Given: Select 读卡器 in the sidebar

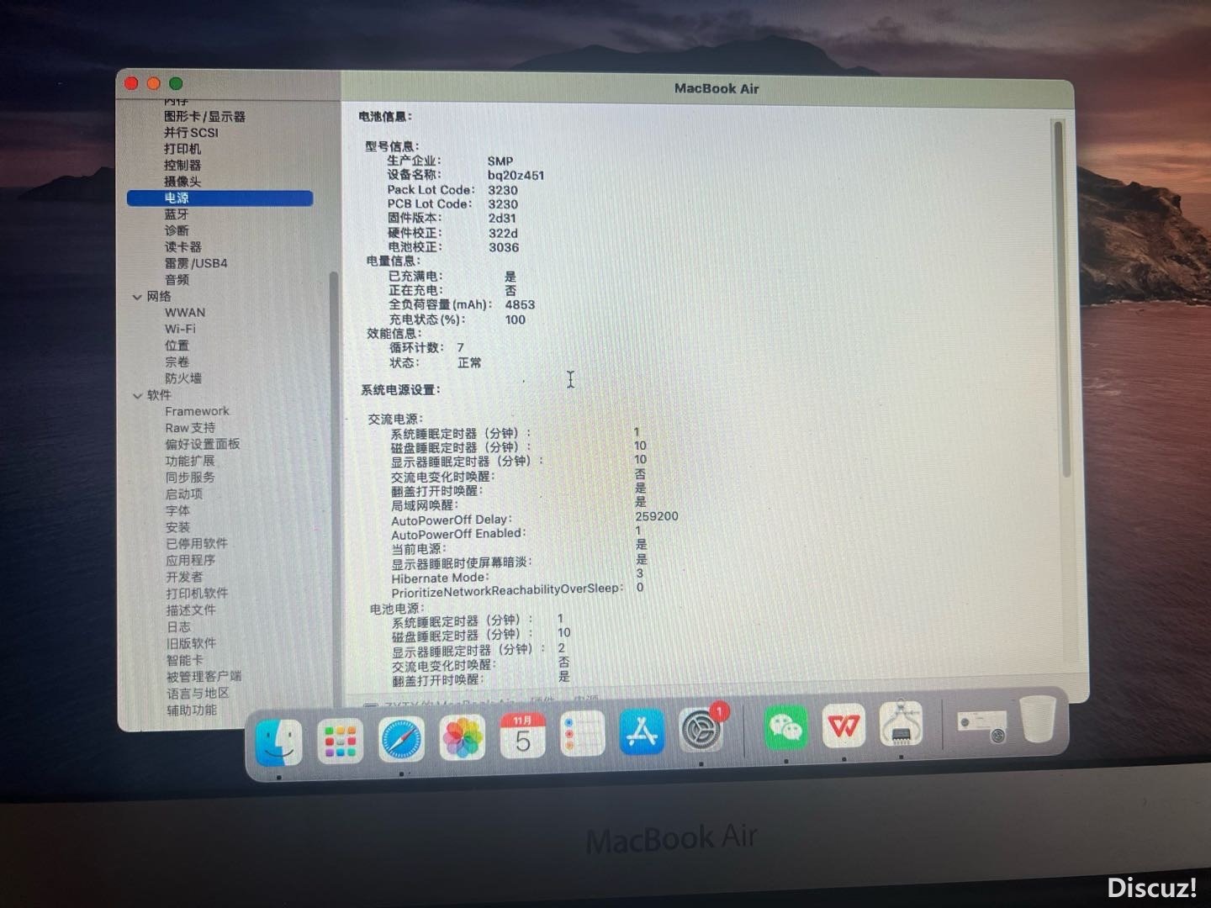Looking at the screenshot, I should [183, 246].
